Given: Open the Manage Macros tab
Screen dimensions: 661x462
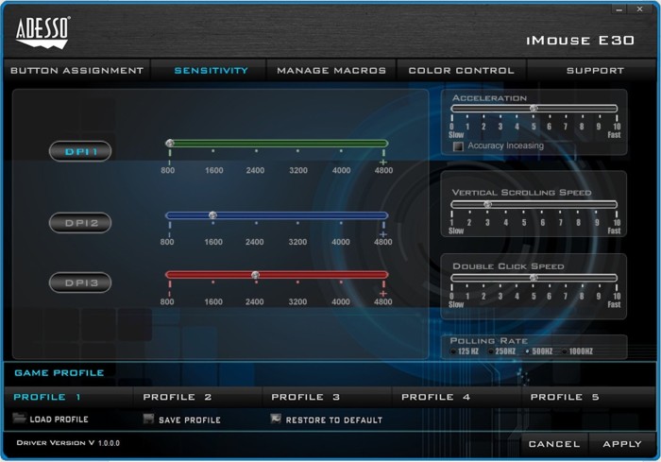Looking at the screenshot, I should coord(331,70).
